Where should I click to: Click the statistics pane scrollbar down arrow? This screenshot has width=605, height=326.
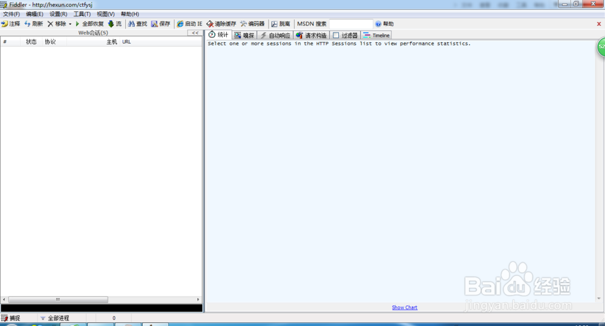[599, 298]
